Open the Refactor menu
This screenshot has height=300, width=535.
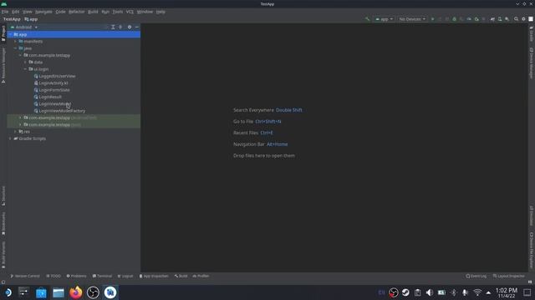[x=76, y=12]
